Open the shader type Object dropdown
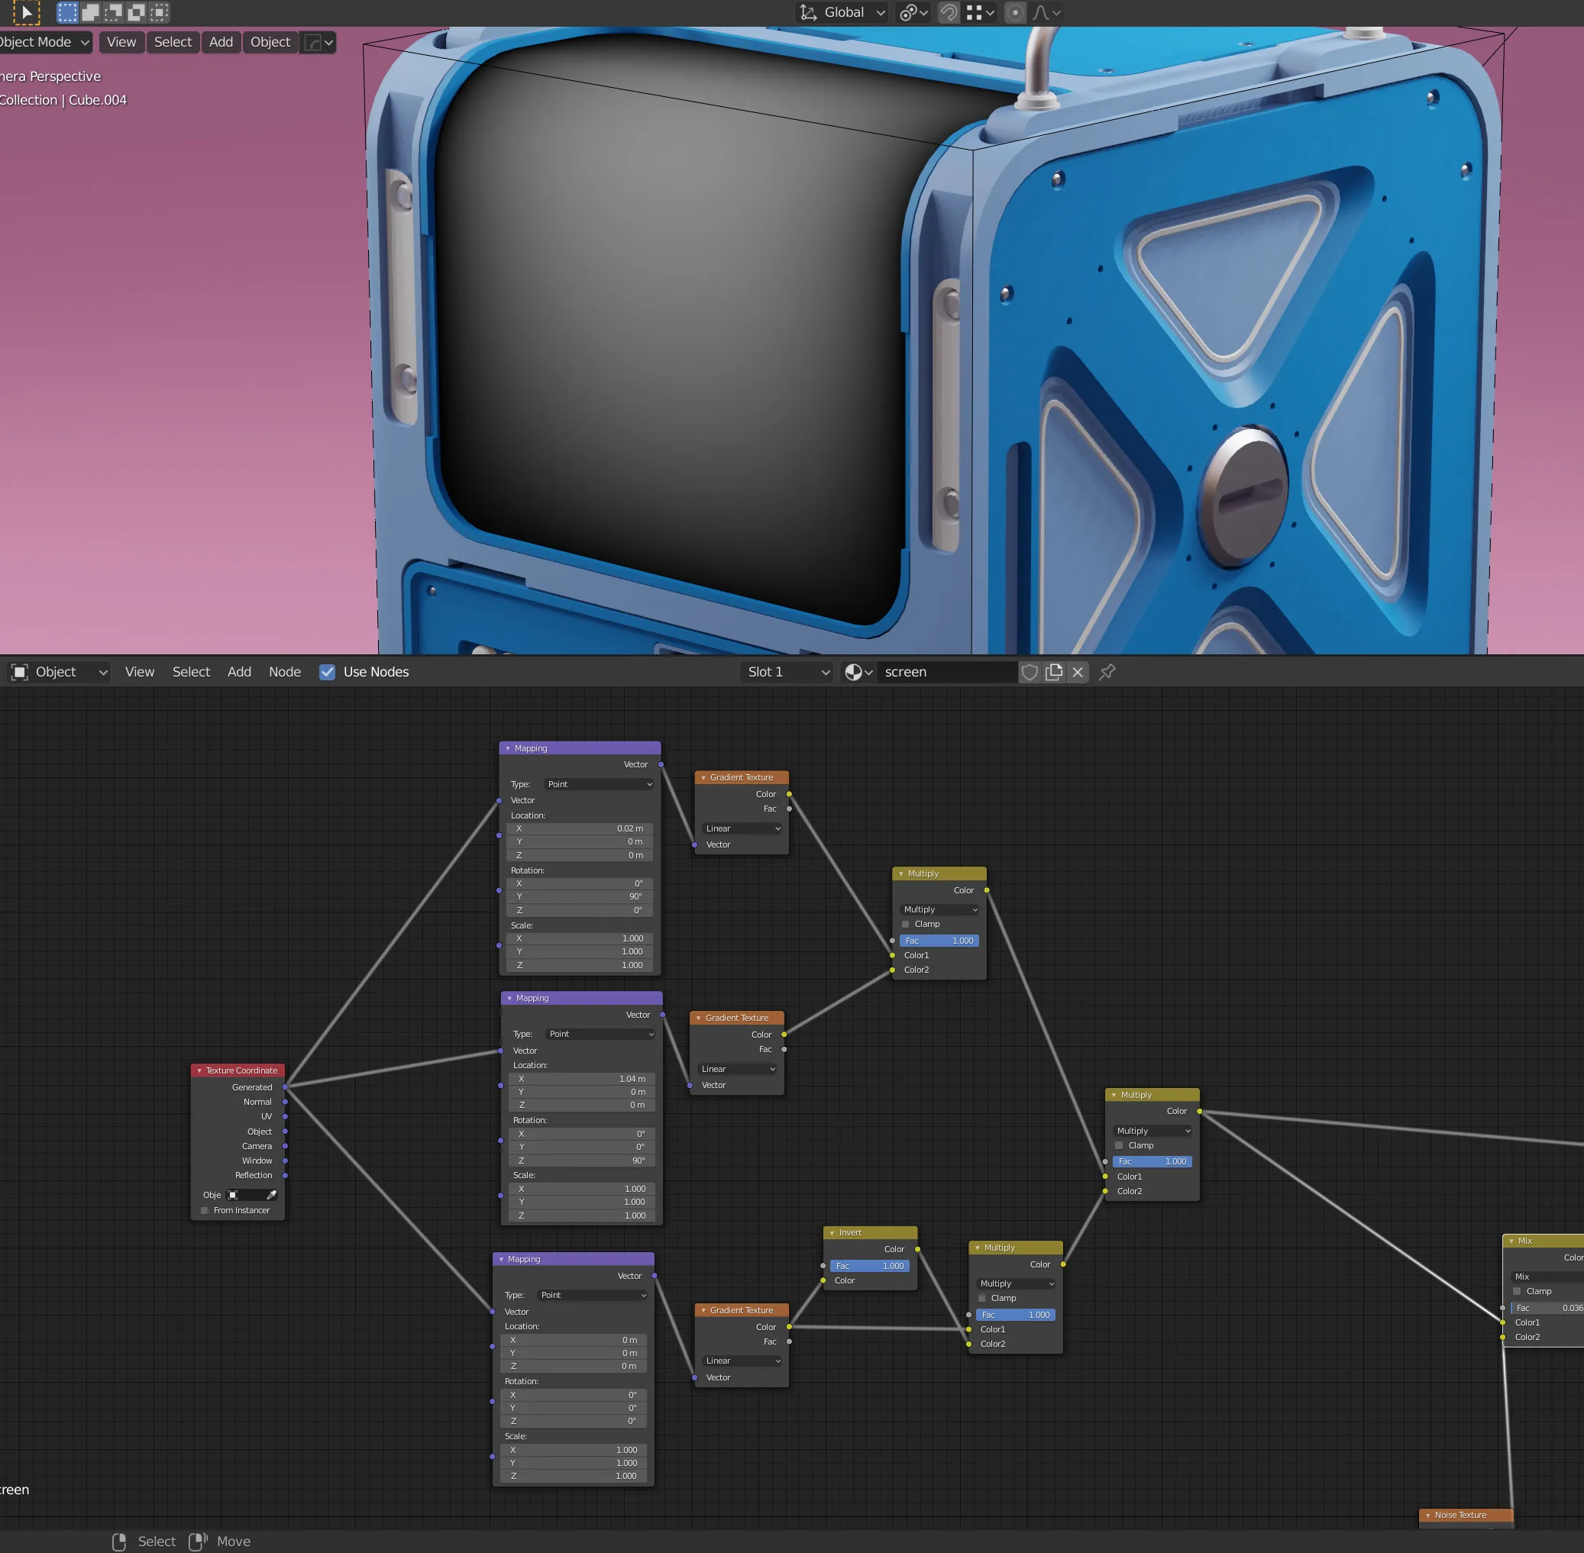Viewport: 1584px width, 1553px height. click(60, 672)
